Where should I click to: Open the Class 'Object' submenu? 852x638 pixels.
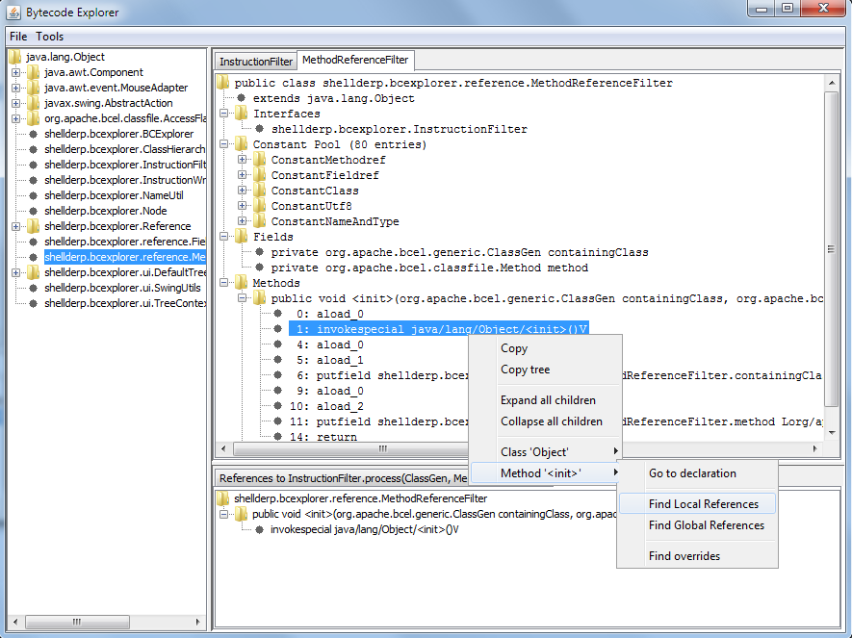pos(545,451)
